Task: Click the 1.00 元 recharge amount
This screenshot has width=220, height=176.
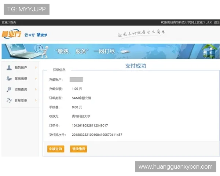Action: pyautogui.click(x=77, y=89)
